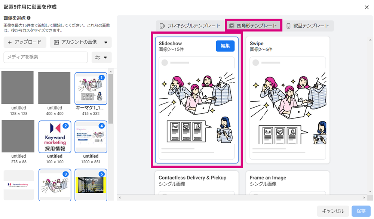Open the アカウントの画像 dropdown
The height and width of the screenshot is (219, 374).
pyautogui.click(x=81, y=42)
